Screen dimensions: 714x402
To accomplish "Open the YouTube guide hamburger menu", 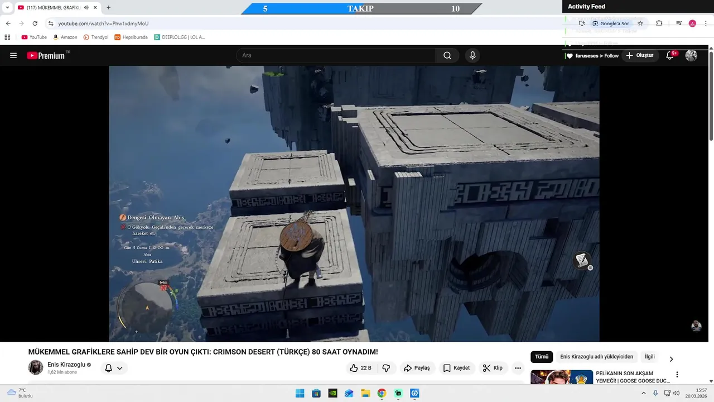I will (x=13, y=55).
